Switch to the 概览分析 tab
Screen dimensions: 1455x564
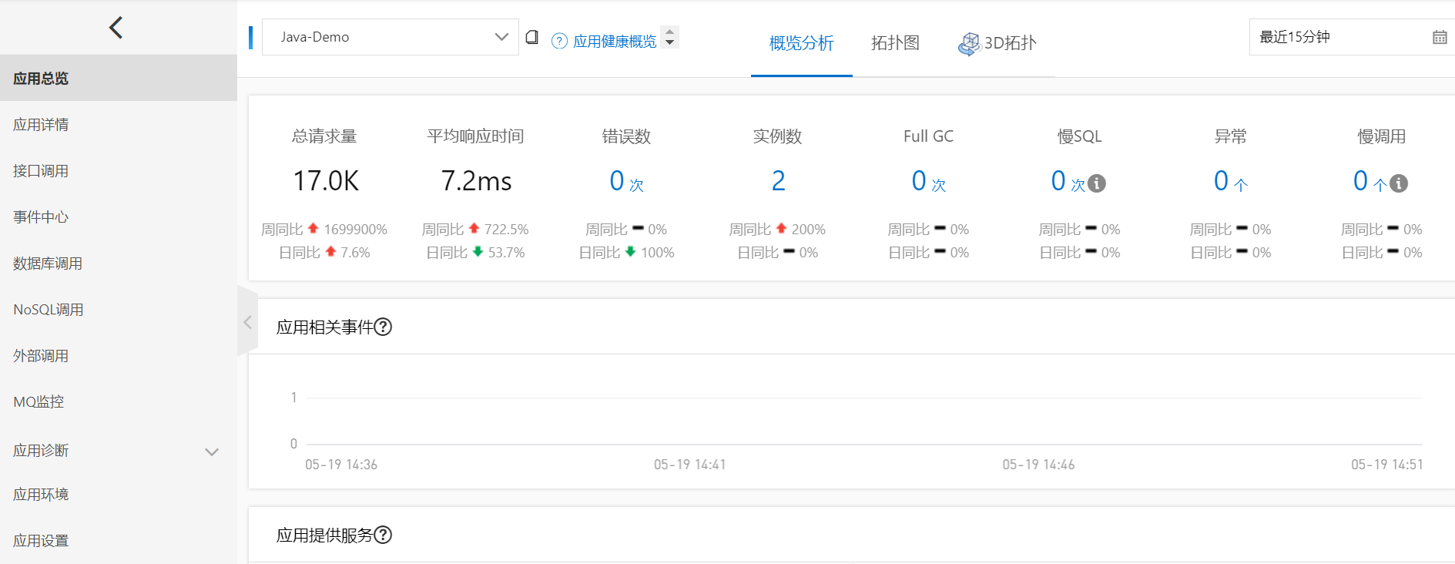801,43
